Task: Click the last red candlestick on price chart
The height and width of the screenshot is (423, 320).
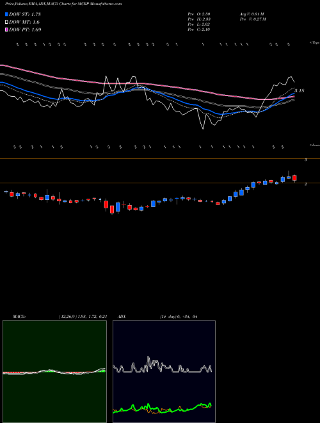Action: pos(294,178)
